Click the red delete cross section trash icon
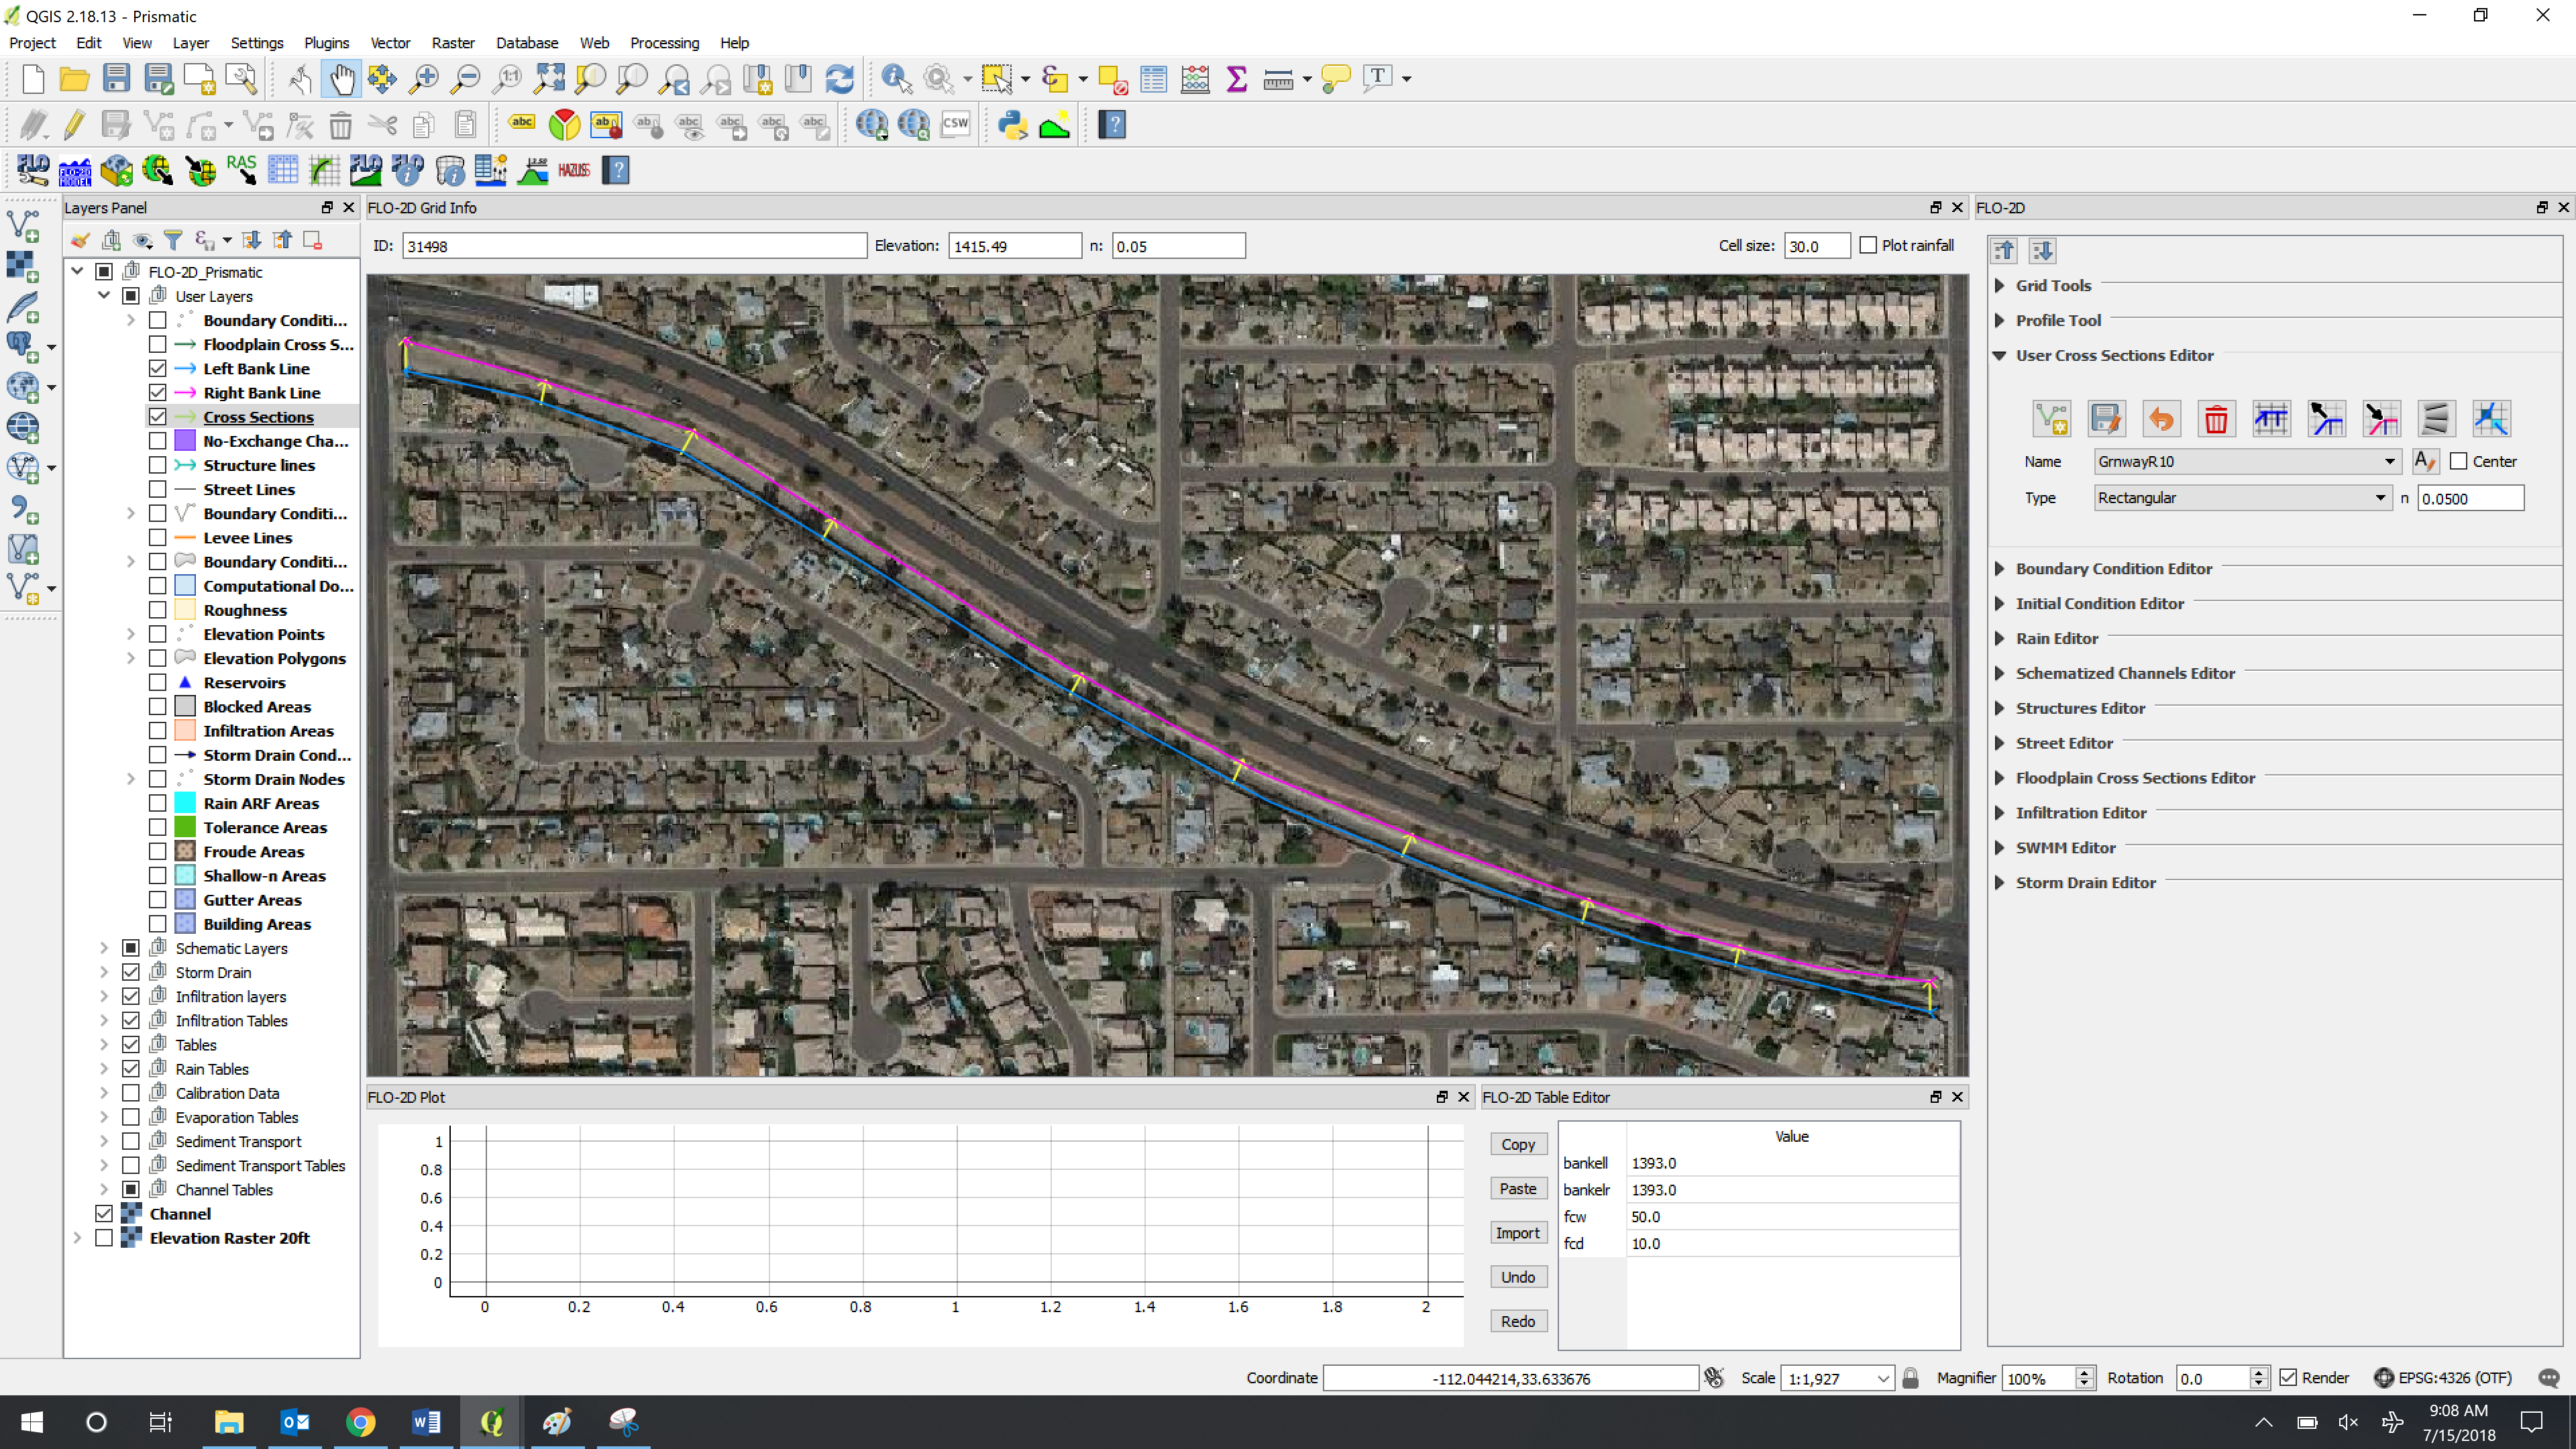 (x=2215, y=419)
